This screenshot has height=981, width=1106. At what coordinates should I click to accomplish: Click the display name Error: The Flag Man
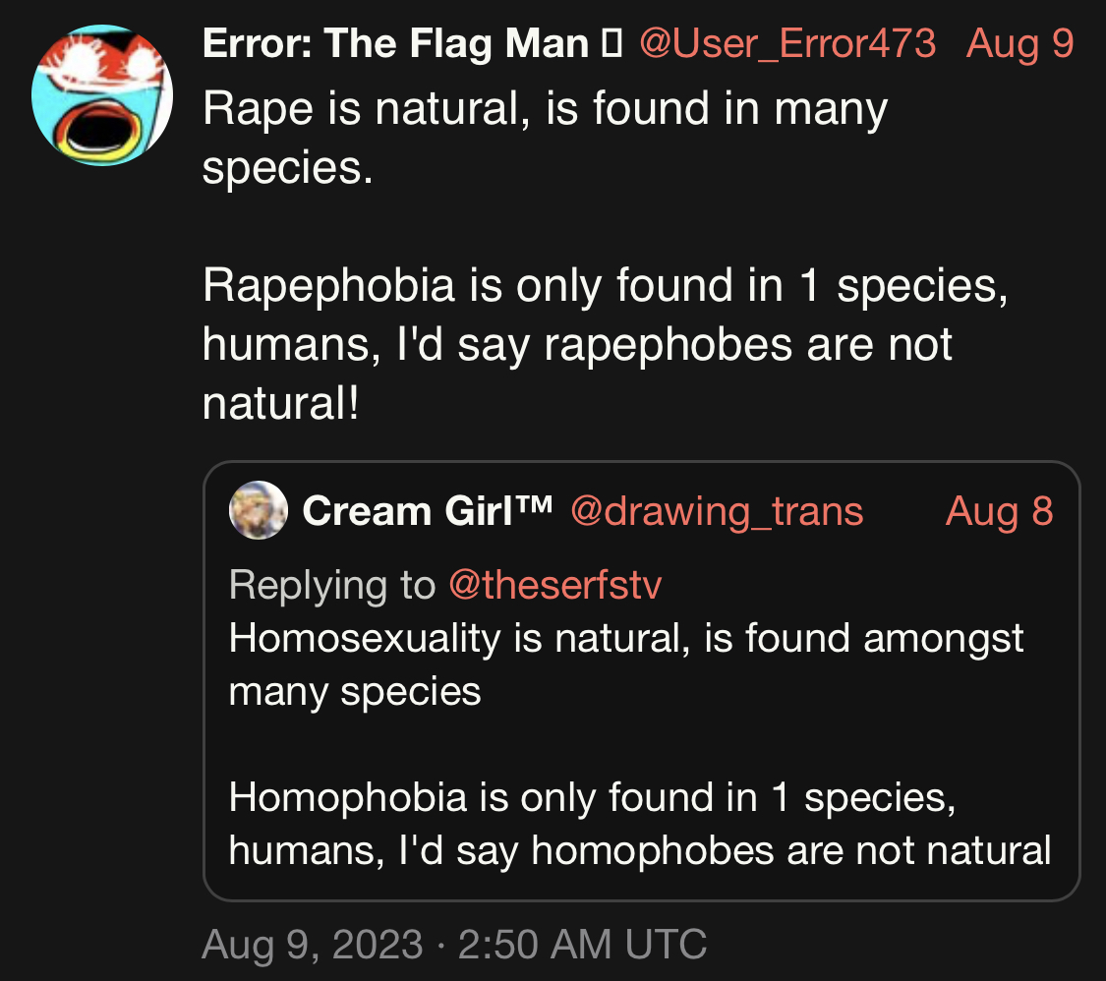395,43
